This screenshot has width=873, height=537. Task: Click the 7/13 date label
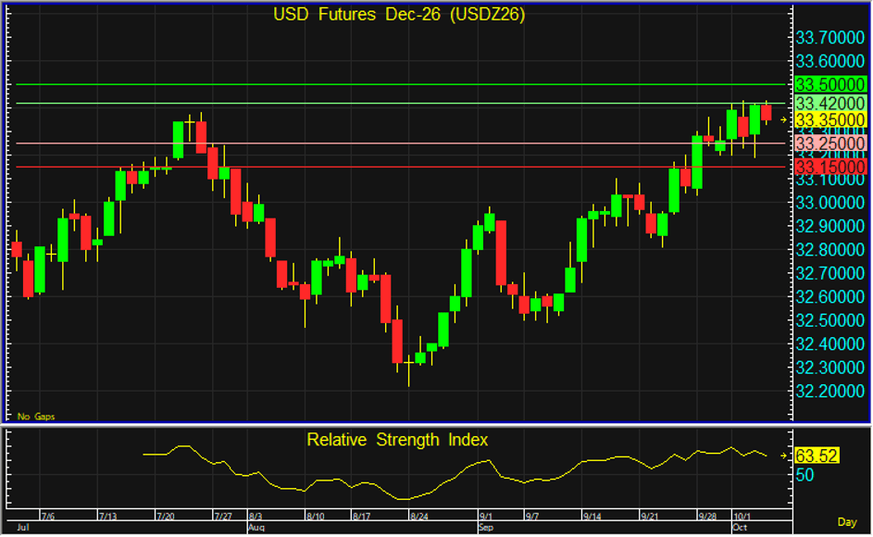tap(107, 517)
